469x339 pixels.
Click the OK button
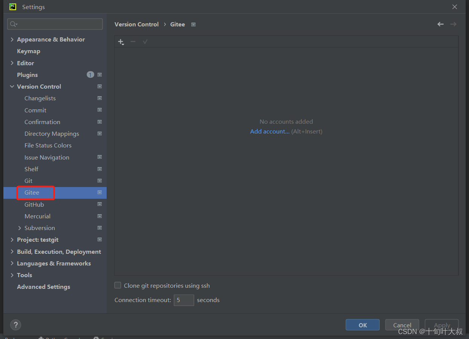click(362, 325)
